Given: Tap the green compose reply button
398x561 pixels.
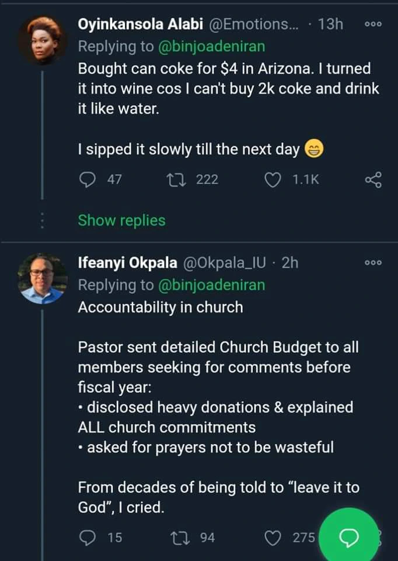Looking at the screenshot, I should click(x=348, y=536).
